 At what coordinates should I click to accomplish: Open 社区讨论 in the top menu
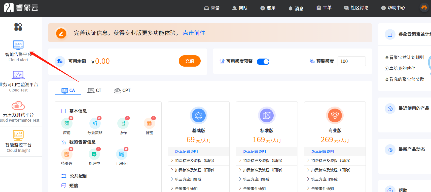pos(356,8)
